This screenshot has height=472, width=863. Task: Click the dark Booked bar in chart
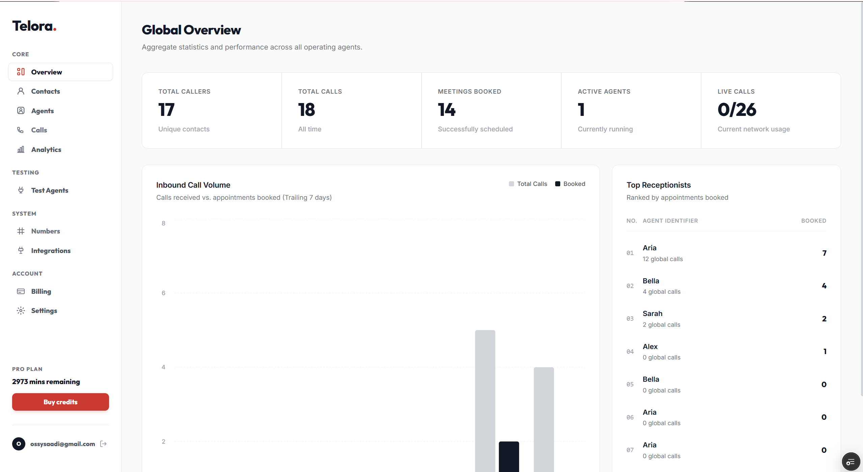(509, 457)
